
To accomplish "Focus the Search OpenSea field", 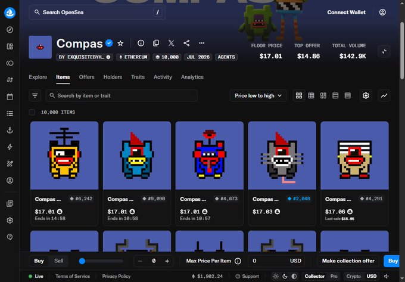I will coord(97,12).
